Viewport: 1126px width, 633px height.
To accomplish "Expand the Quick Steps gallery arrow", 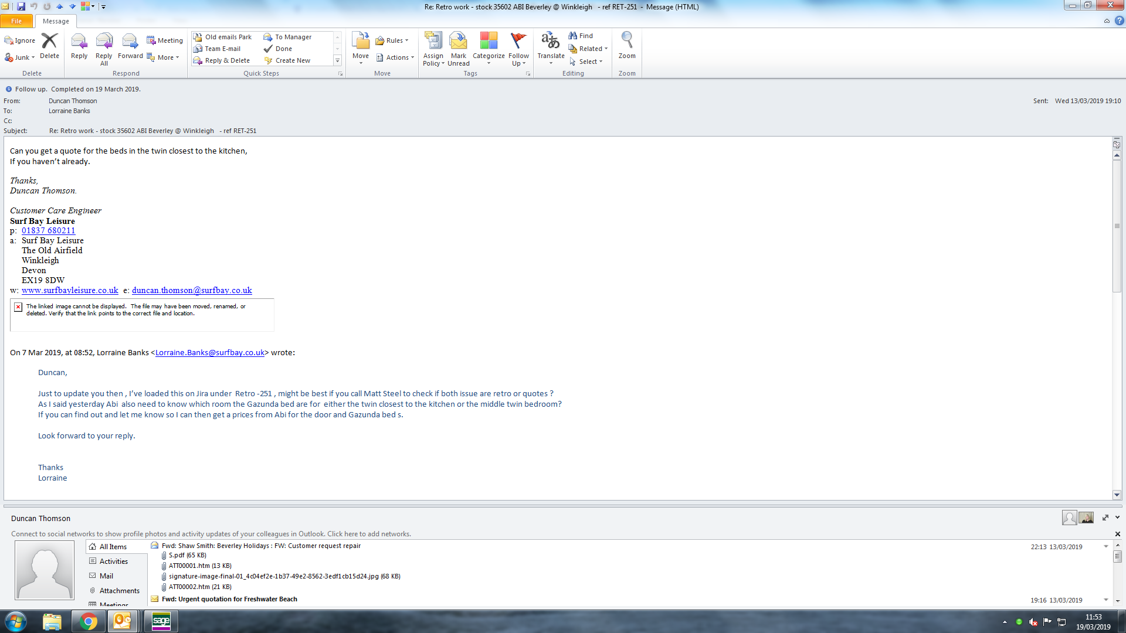I will click(x=337, y=61).
